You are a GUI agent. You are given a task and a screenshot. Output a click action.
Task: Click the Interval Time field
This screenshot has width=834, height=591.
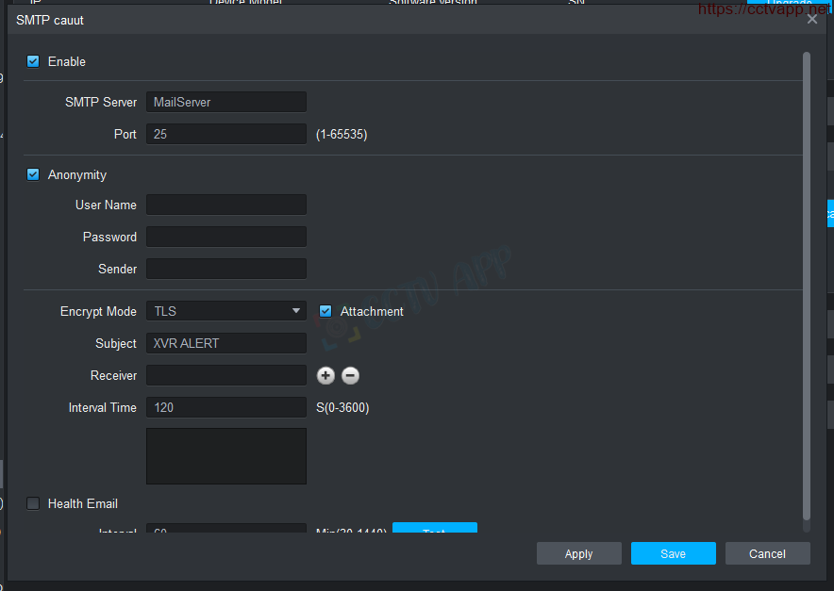tap(225, 407)
